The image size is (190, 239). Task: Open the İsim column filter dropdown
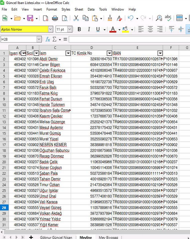tap(68, 53)
